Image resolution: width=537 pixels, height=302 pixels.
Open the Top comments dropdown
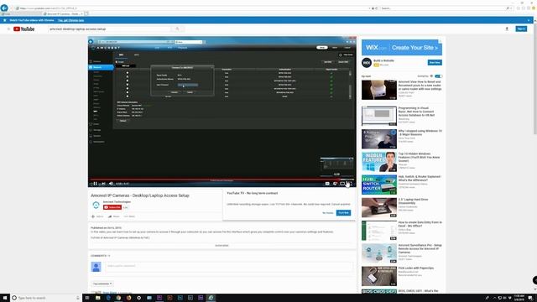(x=102, y=284)
